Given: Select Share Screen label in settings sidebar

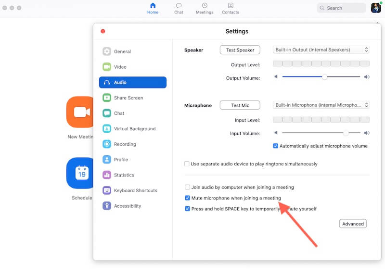Looking at the screenshot, I should tap(128, 98).
